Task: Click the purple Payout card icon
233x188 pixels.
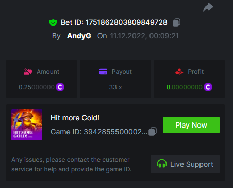Action: point(103,72)
